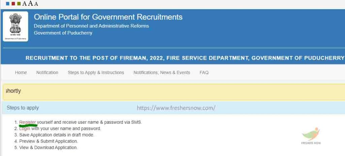Select the olive green theme color square

pyautogui.click(x=19, y=4)
